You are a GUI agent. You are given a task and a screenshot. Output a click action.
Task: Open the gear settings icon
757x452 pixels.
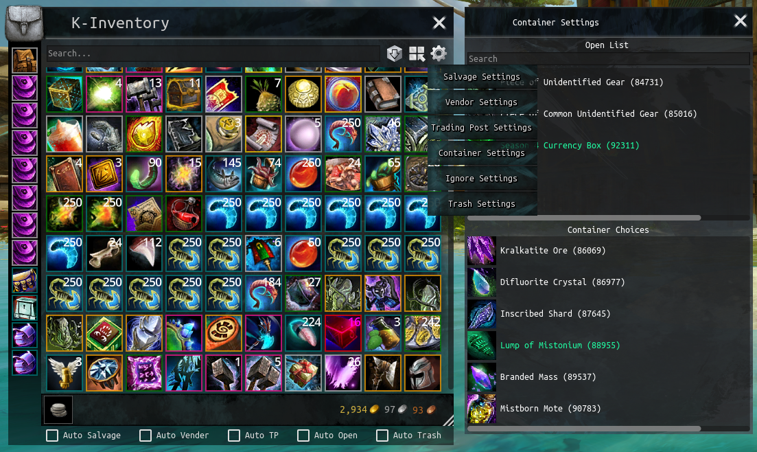pos(439,53)
